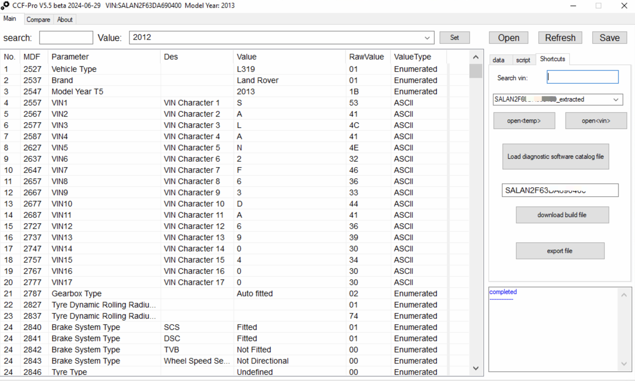
Task: Click the download build file button
Action: pos(562,215)
